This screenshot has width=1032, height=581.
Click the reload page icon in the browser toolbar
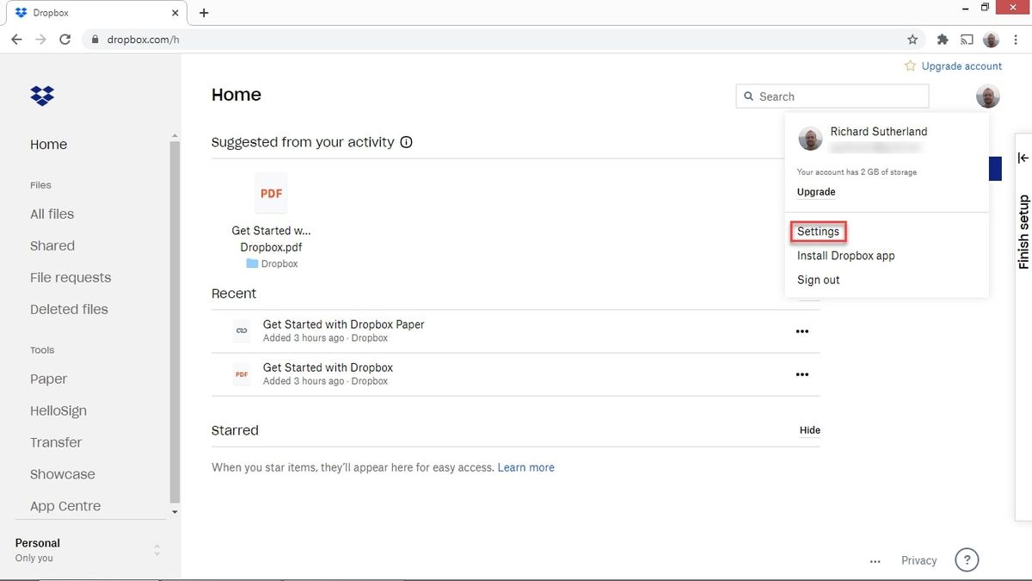coord(64,39)
